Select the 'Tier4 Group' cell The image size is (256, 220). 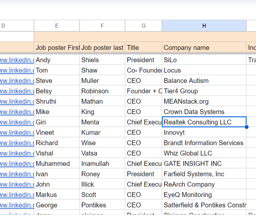(204, 91)
